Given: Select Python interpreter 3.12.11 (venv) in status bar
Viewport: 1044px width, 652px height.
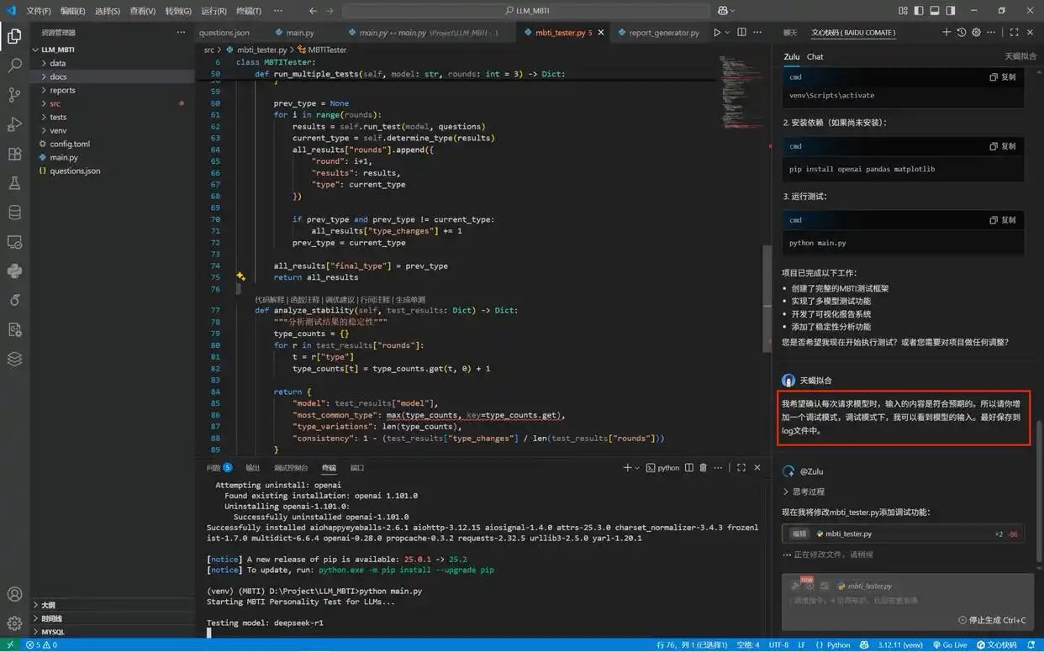Looking at the screenshot, I should coord(901,645).
